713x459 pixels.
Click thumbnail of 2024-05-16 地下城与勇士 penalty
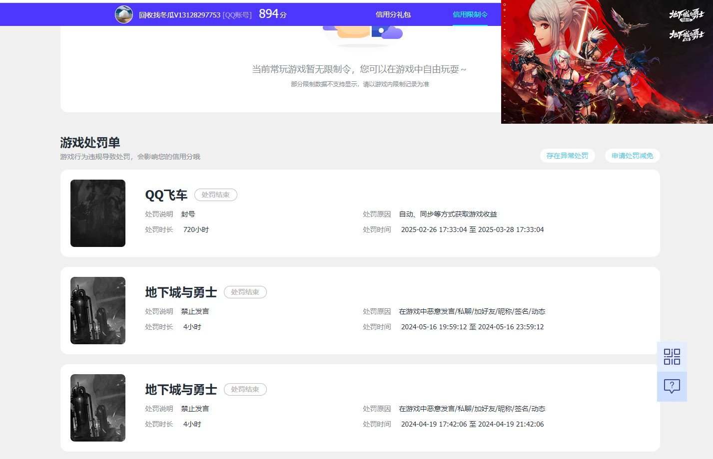click(x=98, y=310)
